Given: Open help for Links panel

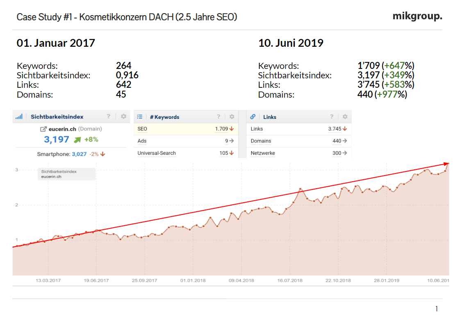Looking at the screenshot, I should 331,117.
